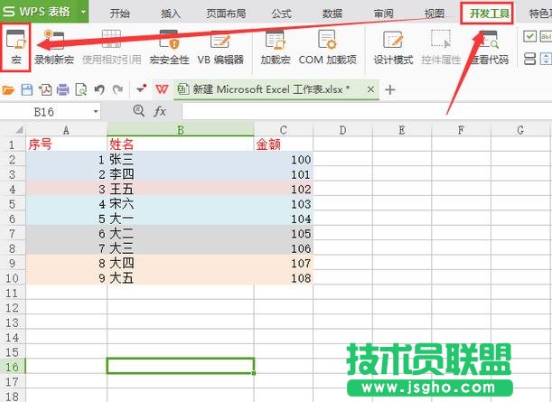This screenshot has width=552, height=402.
Task: Launch the VB 编辑器 editor
Action: pos(220,45)
